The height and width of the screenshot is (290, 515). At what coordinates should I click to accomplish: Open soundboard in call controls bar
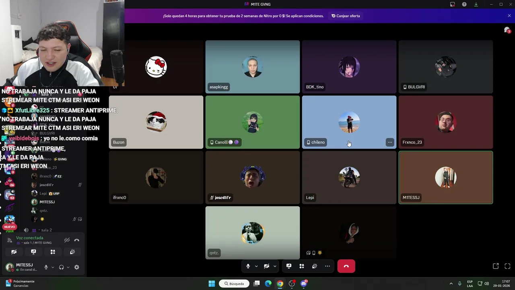[315, 266]
